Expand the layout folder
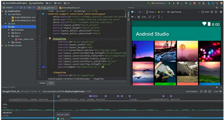224x120 pixels. 9,33
